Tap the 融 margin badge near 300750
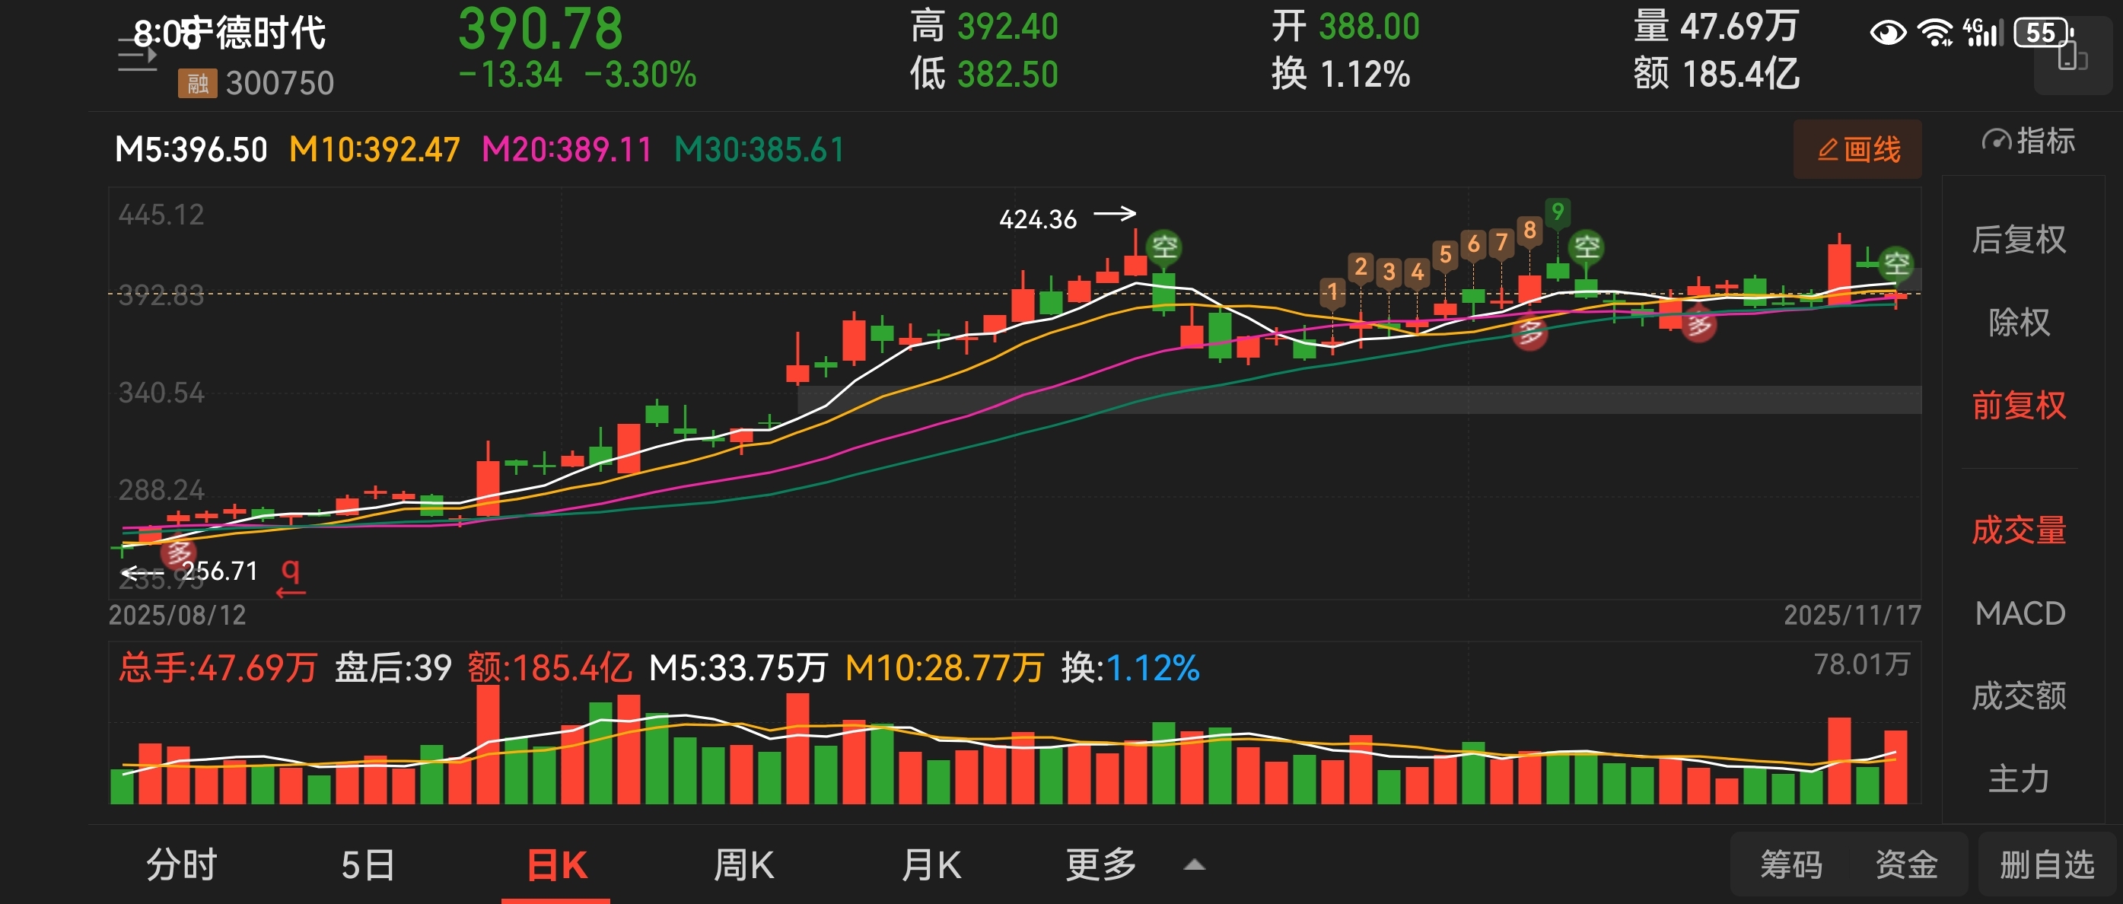Image resolution: width=2123 pixels, height=904 pixels. (x=197, y=83)
